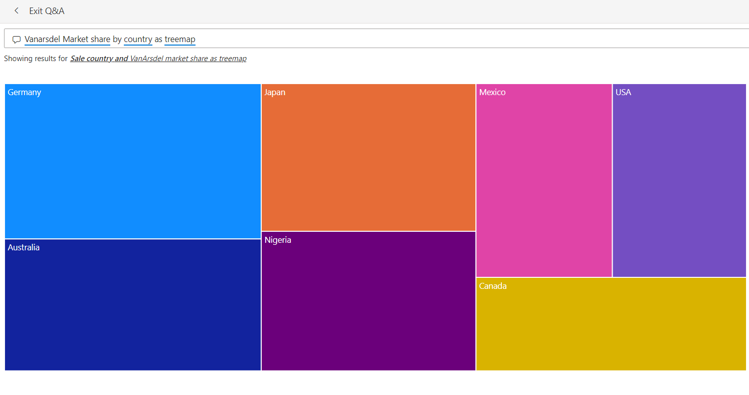
Task: Click the Exit Q&A label
Action: (47, 11)
